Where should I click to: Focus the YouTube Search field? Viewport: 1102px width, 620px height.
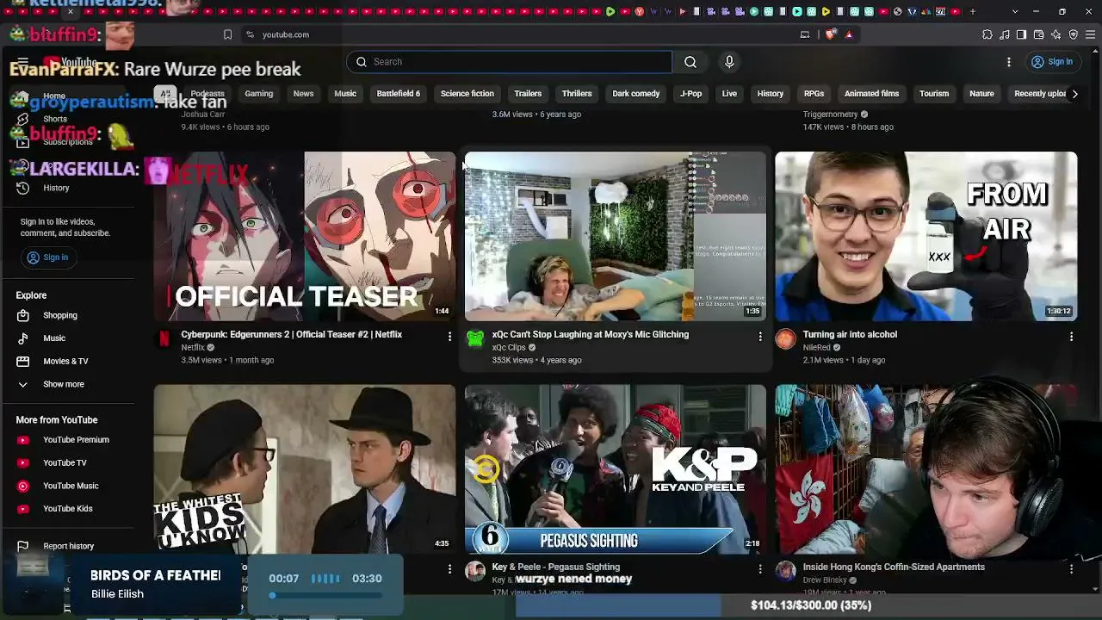[509, 62]
